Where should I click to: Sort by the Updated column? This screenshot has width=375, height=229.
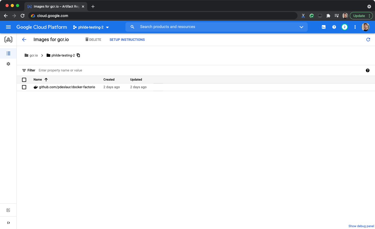(x=136, y=80)
